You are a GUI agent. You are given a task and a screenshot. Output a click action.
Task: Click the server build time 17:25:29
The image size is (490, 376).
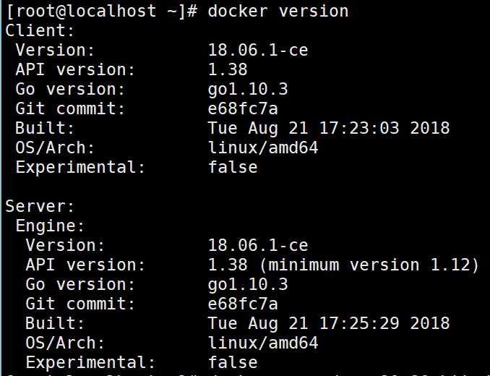tap(359, 323)
